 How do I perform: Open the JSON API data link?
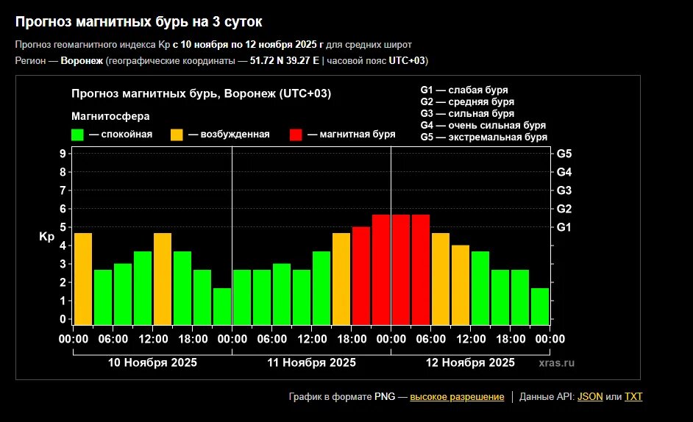click(x=590, y=397)
